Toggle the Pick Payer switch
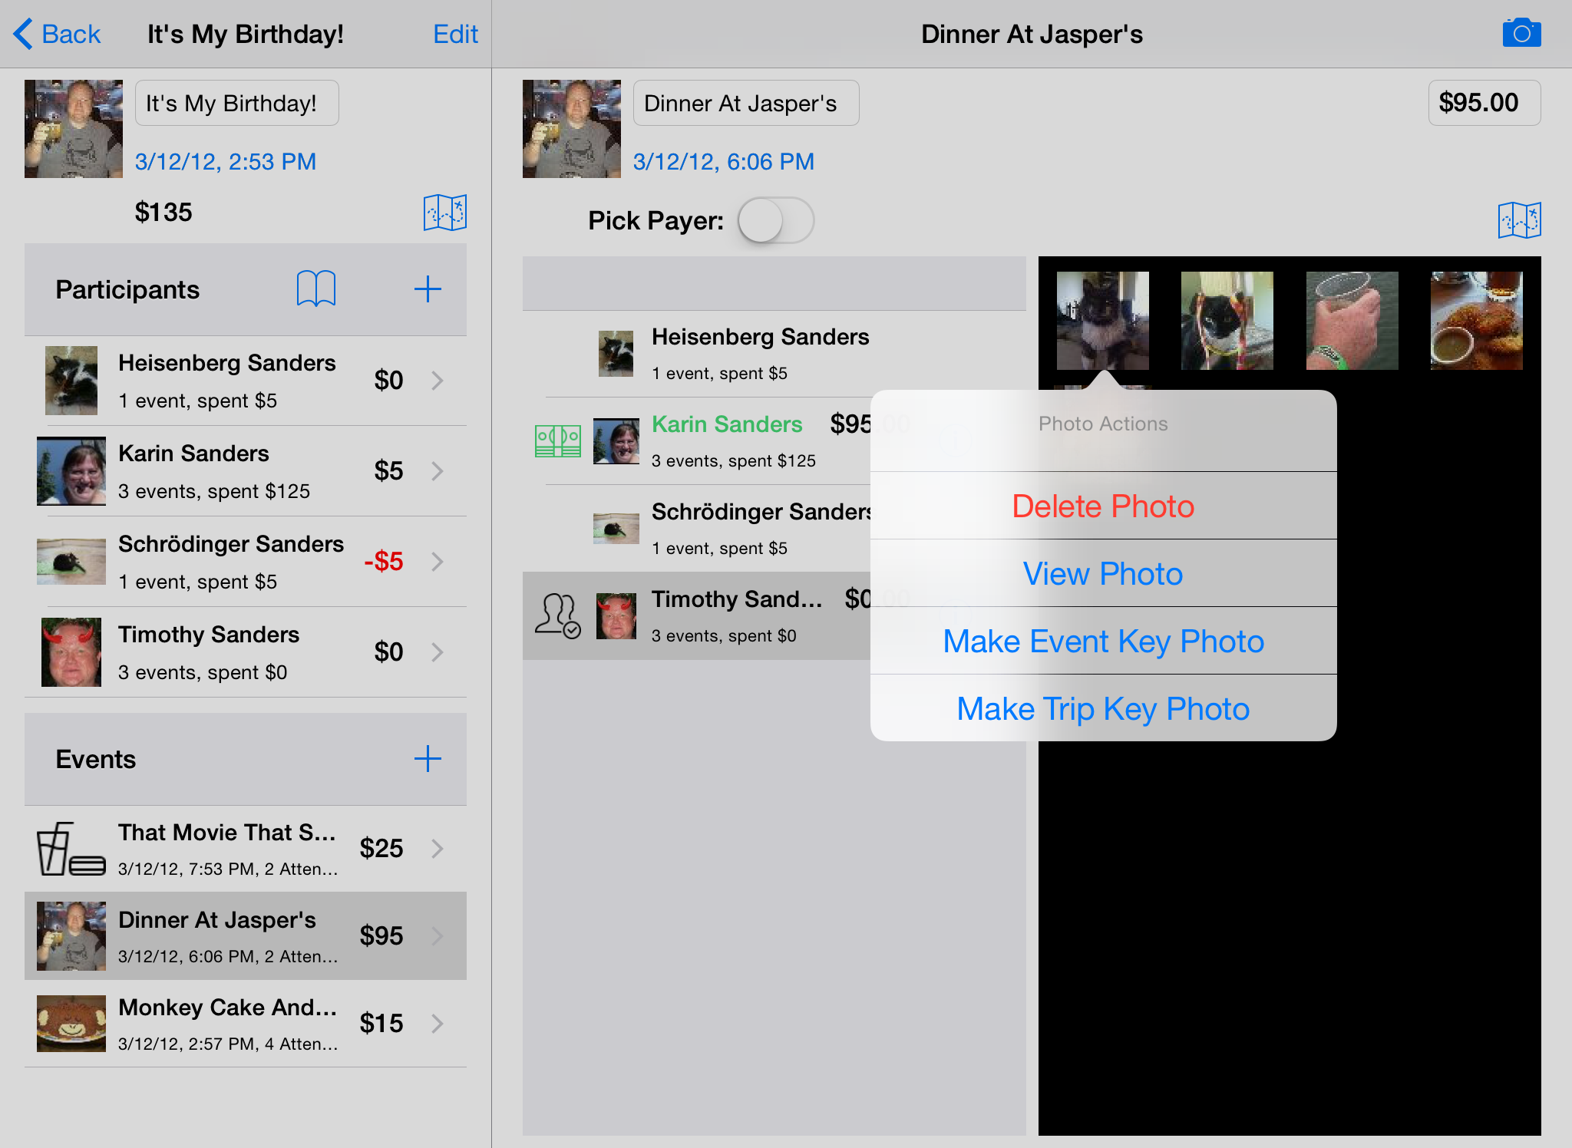Screen dimensions: 1572x1148 pyautogui.click(x=775, y=221)
